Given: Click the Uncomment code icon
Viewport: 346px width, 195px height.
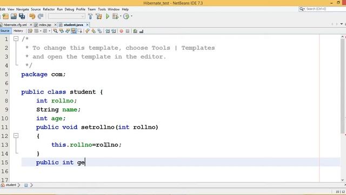Looking at the screenshot, I should tap(142, 31).
